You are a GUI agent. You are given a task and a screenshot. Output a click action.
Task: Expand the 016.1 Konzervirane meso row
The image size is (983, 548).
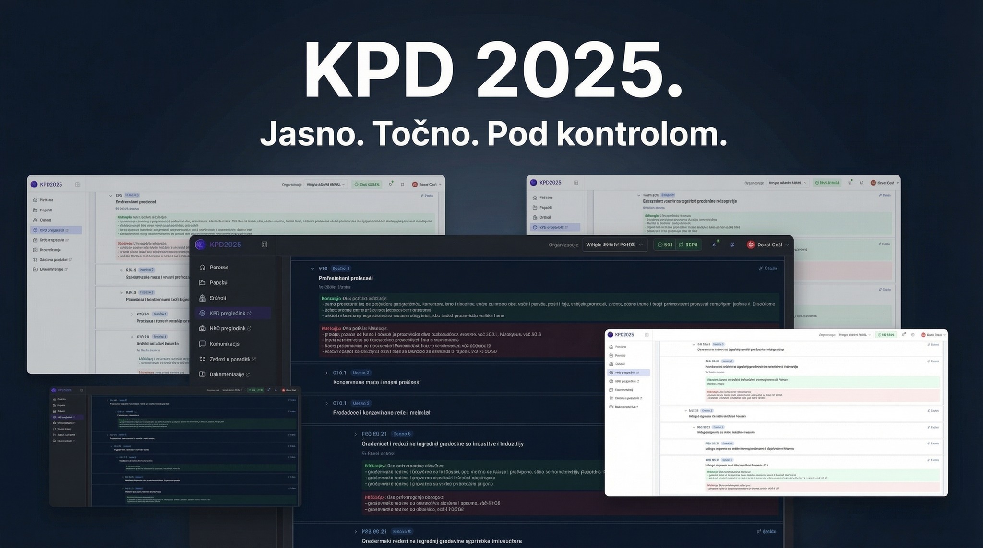click(x=326, y=373)
